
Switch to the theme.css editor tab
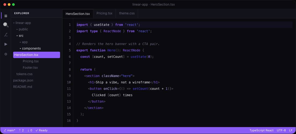127,13
